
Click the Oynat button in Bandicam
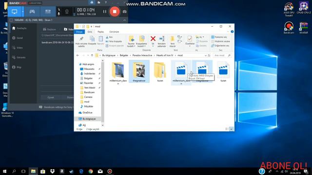click(x=51, y=97)
